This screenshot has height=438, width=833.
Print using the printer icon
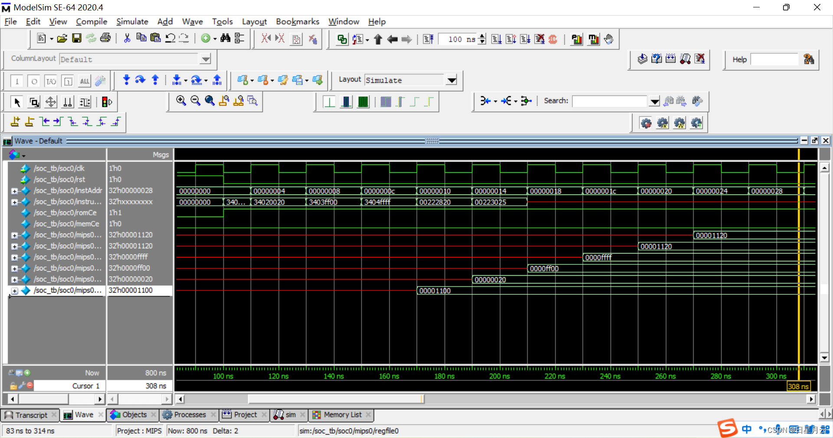105,39
